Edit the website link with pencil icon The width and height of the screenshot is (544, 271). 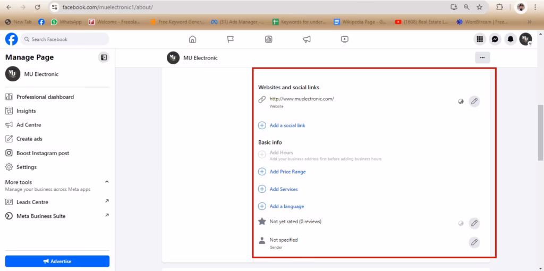(x=474, y=101)
